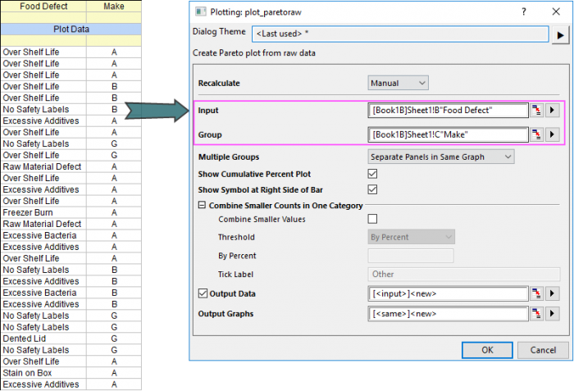Open the flyout arrow next to Input

click(x=553, y=111)
